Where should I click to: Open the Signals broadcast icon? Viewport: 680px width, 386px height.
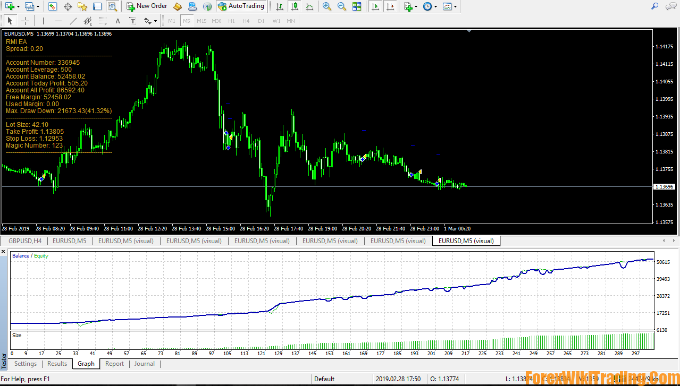(207, 6)
